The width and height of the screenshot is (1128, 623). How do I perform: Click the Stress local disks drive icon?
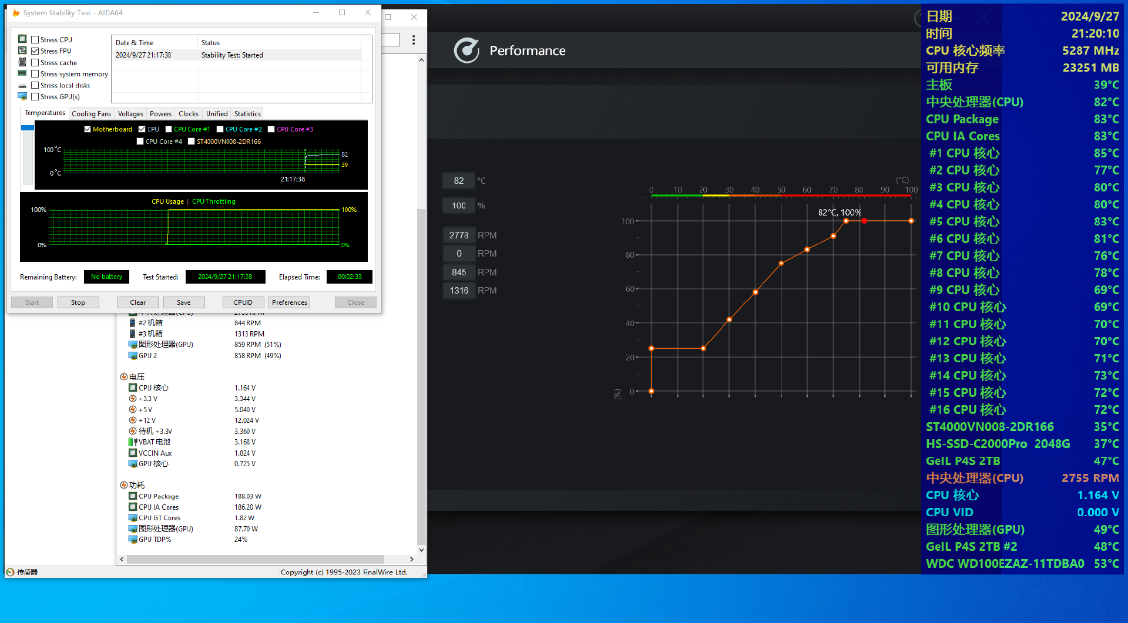(x=22, y=86)
